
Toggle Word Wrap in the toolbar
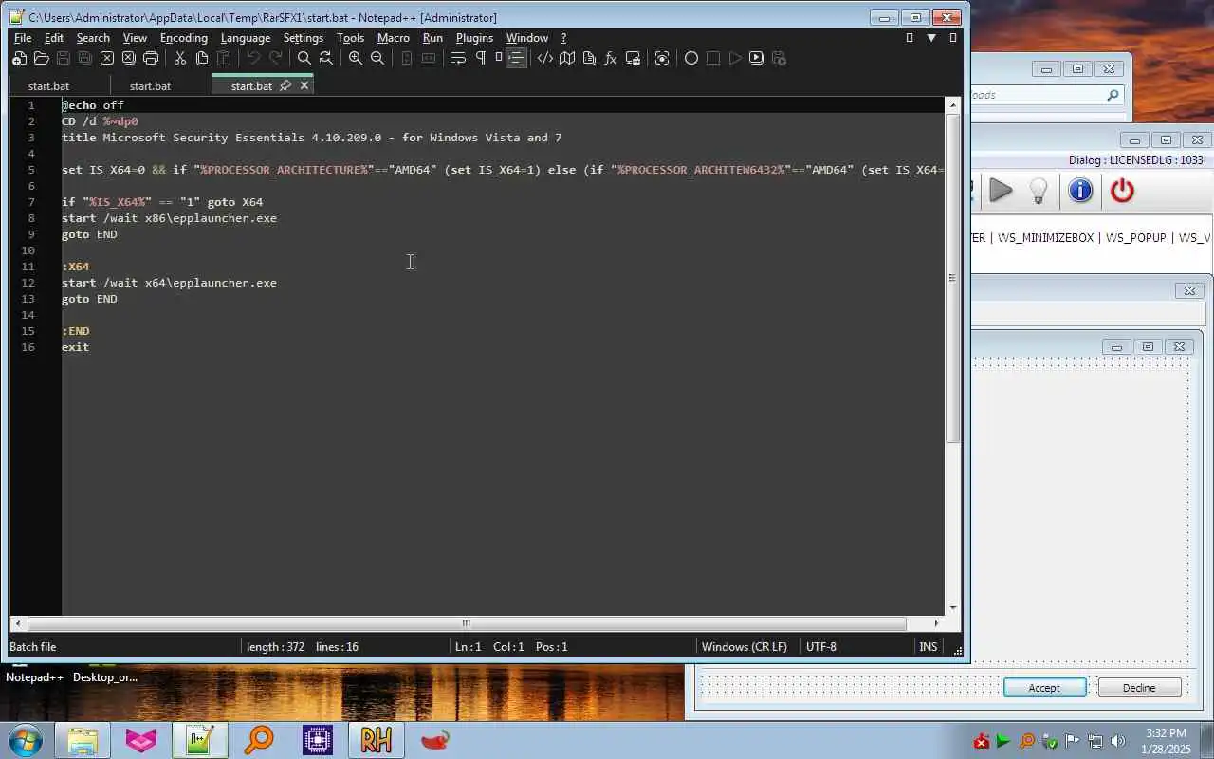coord(458,58)
